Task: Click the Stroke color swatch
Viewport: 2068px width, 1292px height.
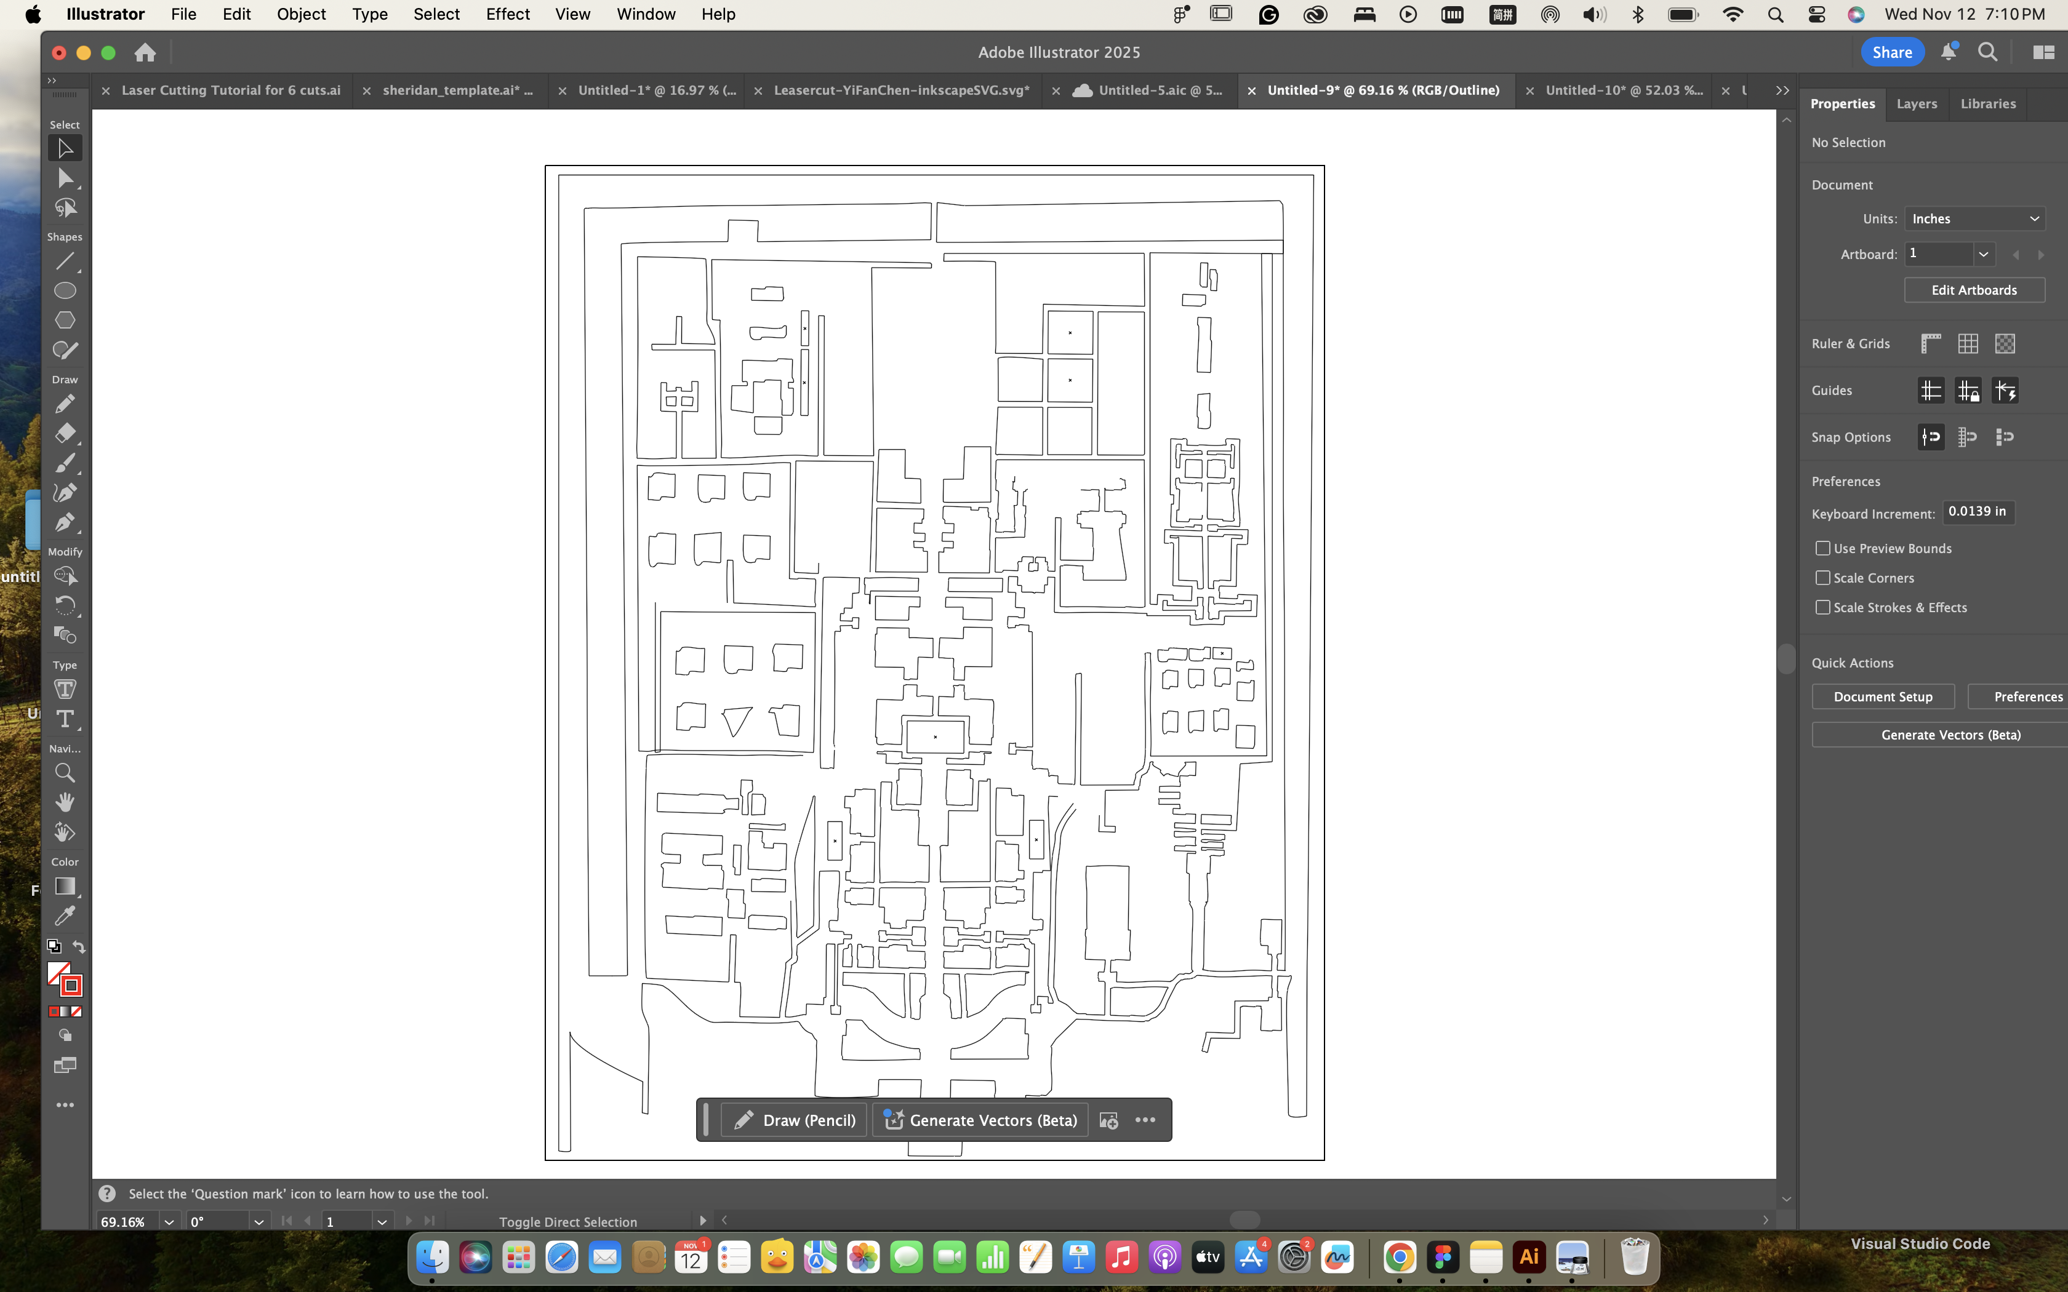Action: (x=72, y=986)
